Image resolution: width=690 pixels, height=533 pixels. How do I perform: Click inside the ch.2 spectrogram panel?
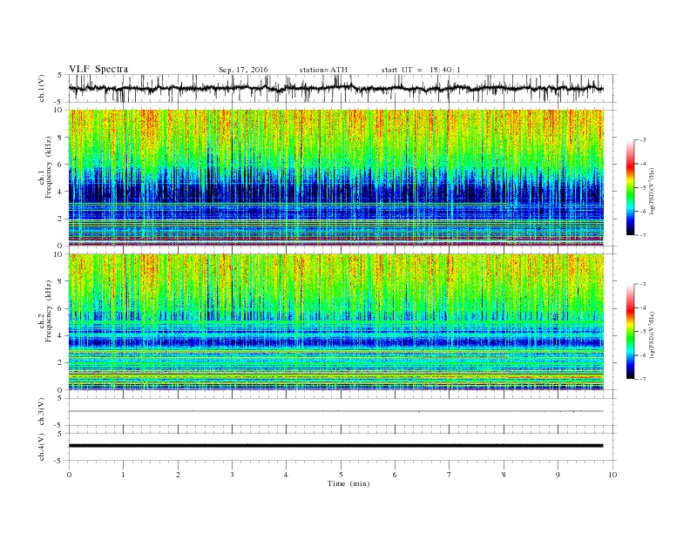[336, 322]
